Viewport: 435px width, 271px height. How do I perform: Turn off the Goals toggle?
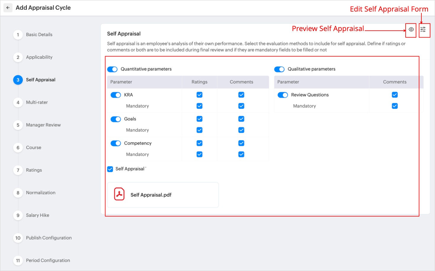116,119
